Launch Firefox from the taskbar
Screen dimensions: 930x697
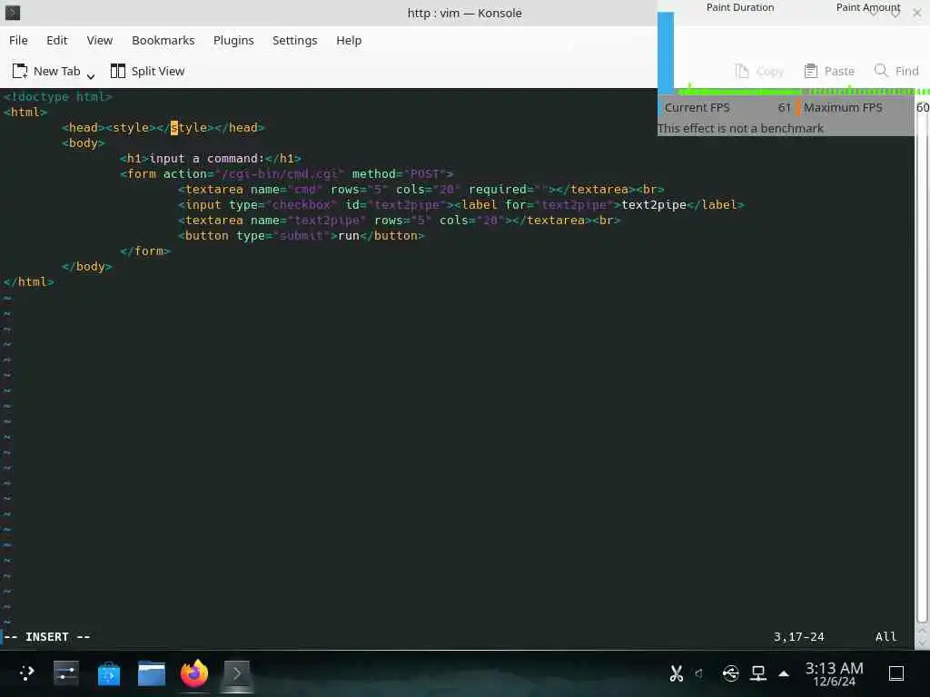[194, 673]
